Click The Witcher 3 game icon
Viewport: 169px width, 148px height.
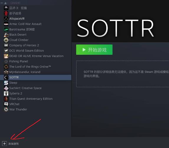click(x=6, y=8)
